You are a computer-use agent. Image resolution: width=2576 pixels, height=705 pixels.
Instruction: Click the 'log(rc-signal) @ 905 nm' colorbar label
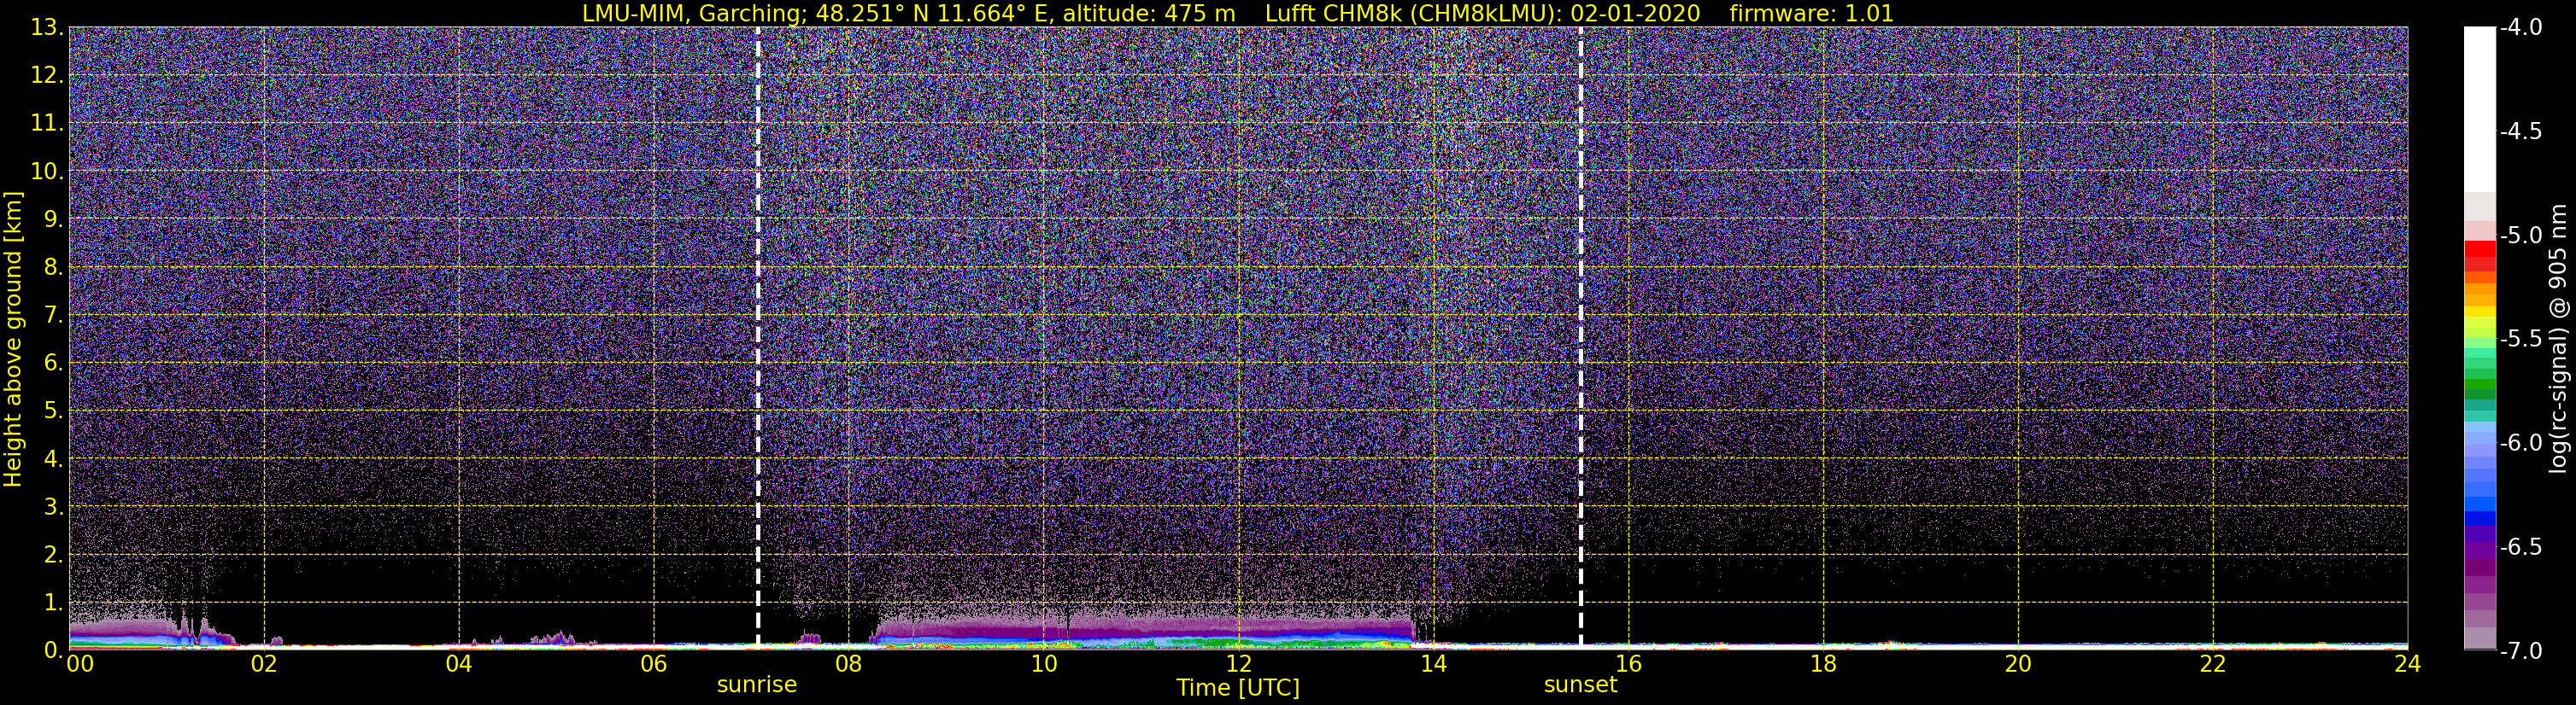click(2559, 339)
